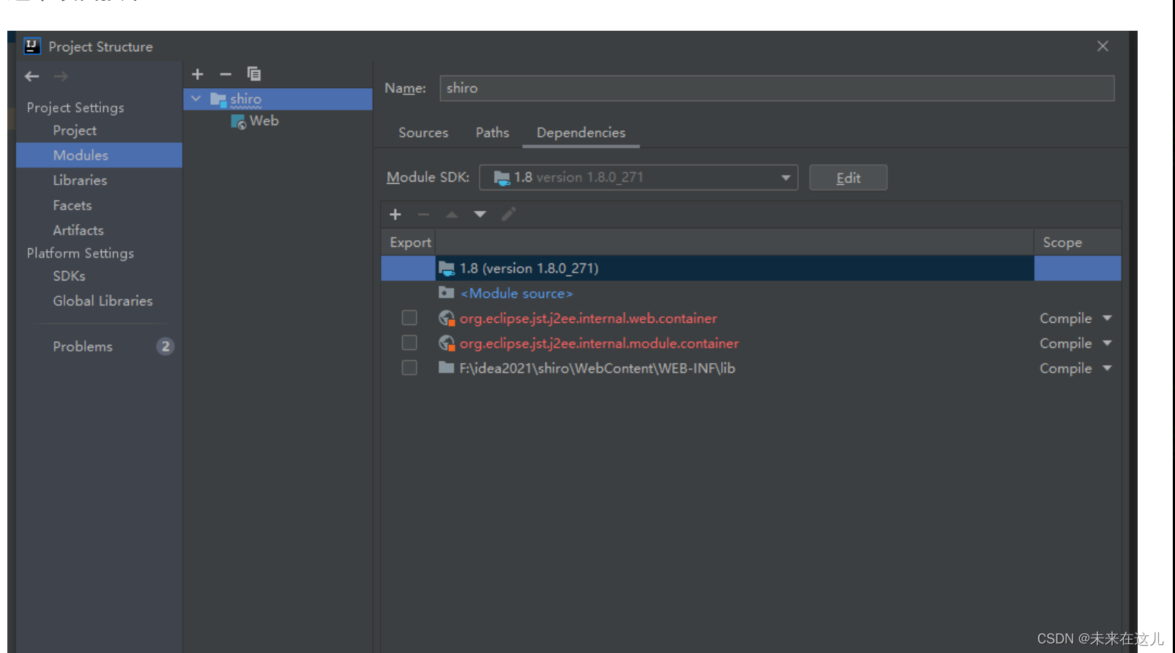Click the forward navigation arrow
Viewport: 1175px width, 653px height.
click(x=61, y=76)
